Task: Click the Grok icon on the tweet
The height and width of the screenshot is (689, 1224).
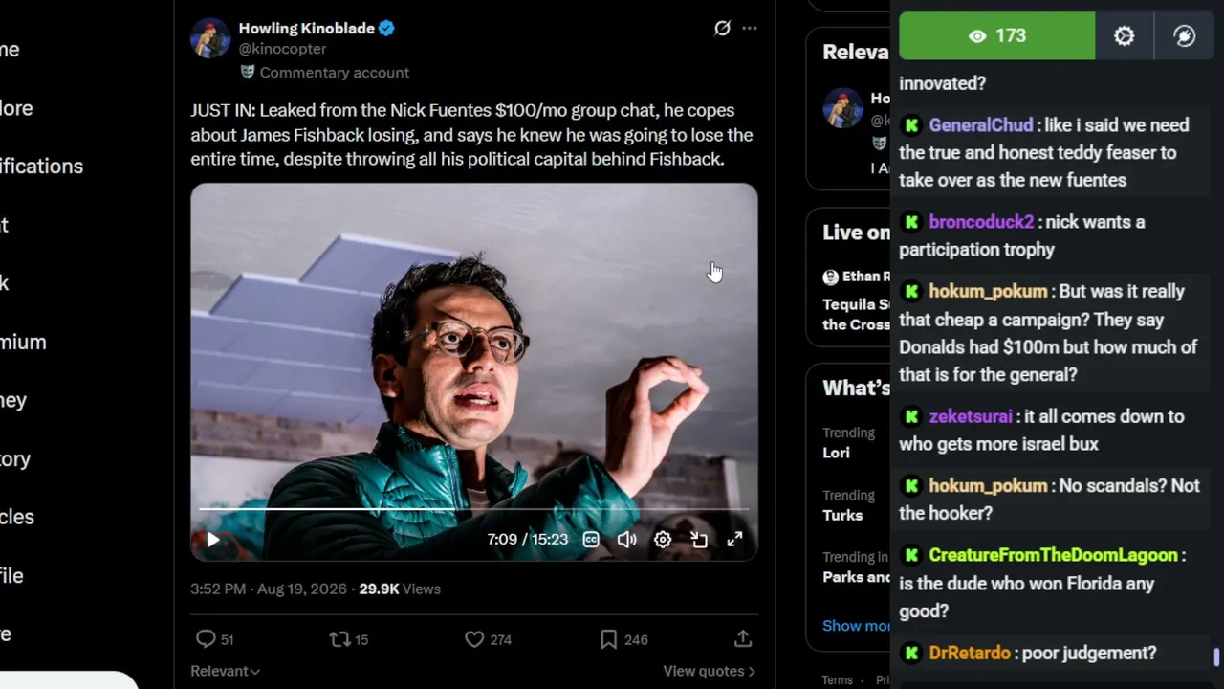Action: (x=722, y=29)
